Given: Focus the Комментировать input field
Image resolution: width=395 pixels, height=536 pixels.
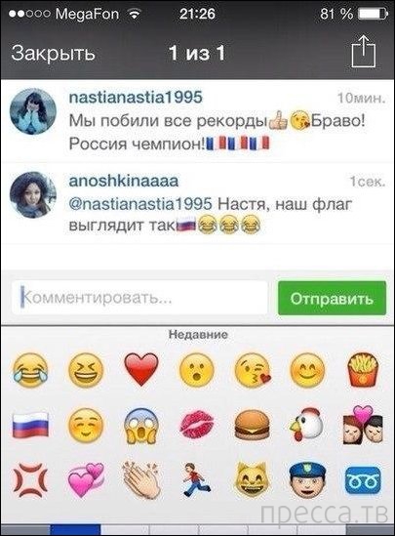Looking at the screenshot, I should tap(140, 298).
